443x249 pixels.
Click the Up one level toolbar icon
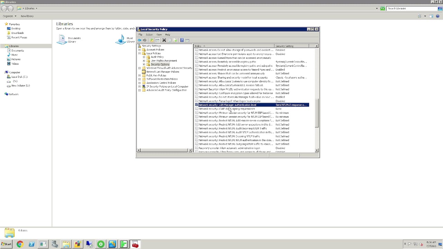(152, 40)
